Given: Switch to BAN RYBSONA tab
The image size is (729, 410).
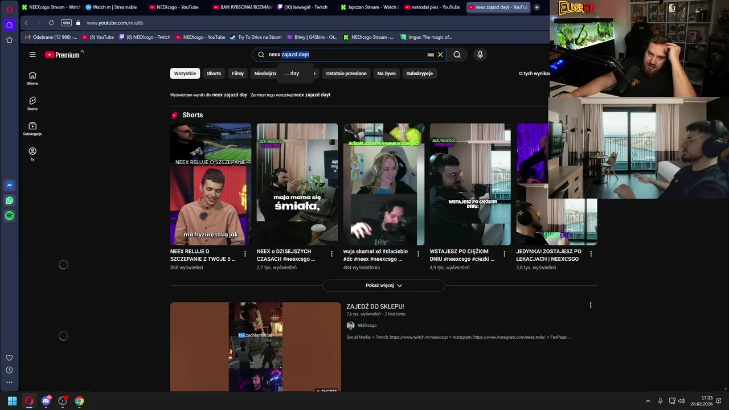Looking at the screenshot, I should [x=242, y=7].
